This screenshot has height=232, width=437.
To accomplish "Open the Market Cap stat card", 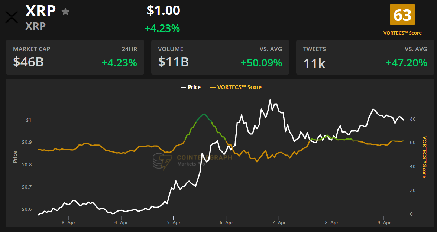I will 75,57.
